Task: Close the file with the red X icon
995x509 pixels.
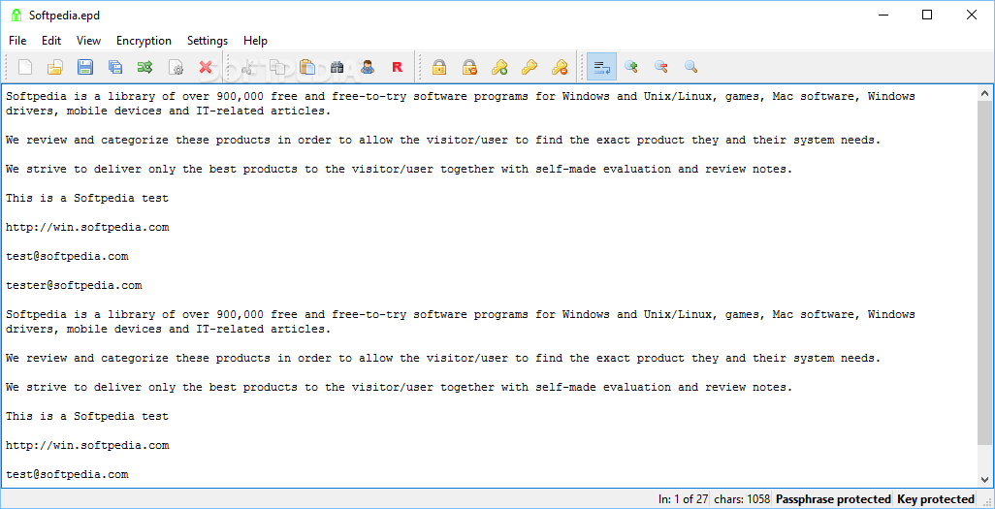Action: 205,67
